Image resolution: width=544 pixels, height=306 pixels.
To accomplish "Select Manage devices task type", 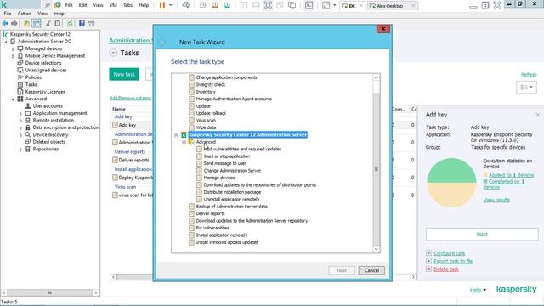I will 219,178.
